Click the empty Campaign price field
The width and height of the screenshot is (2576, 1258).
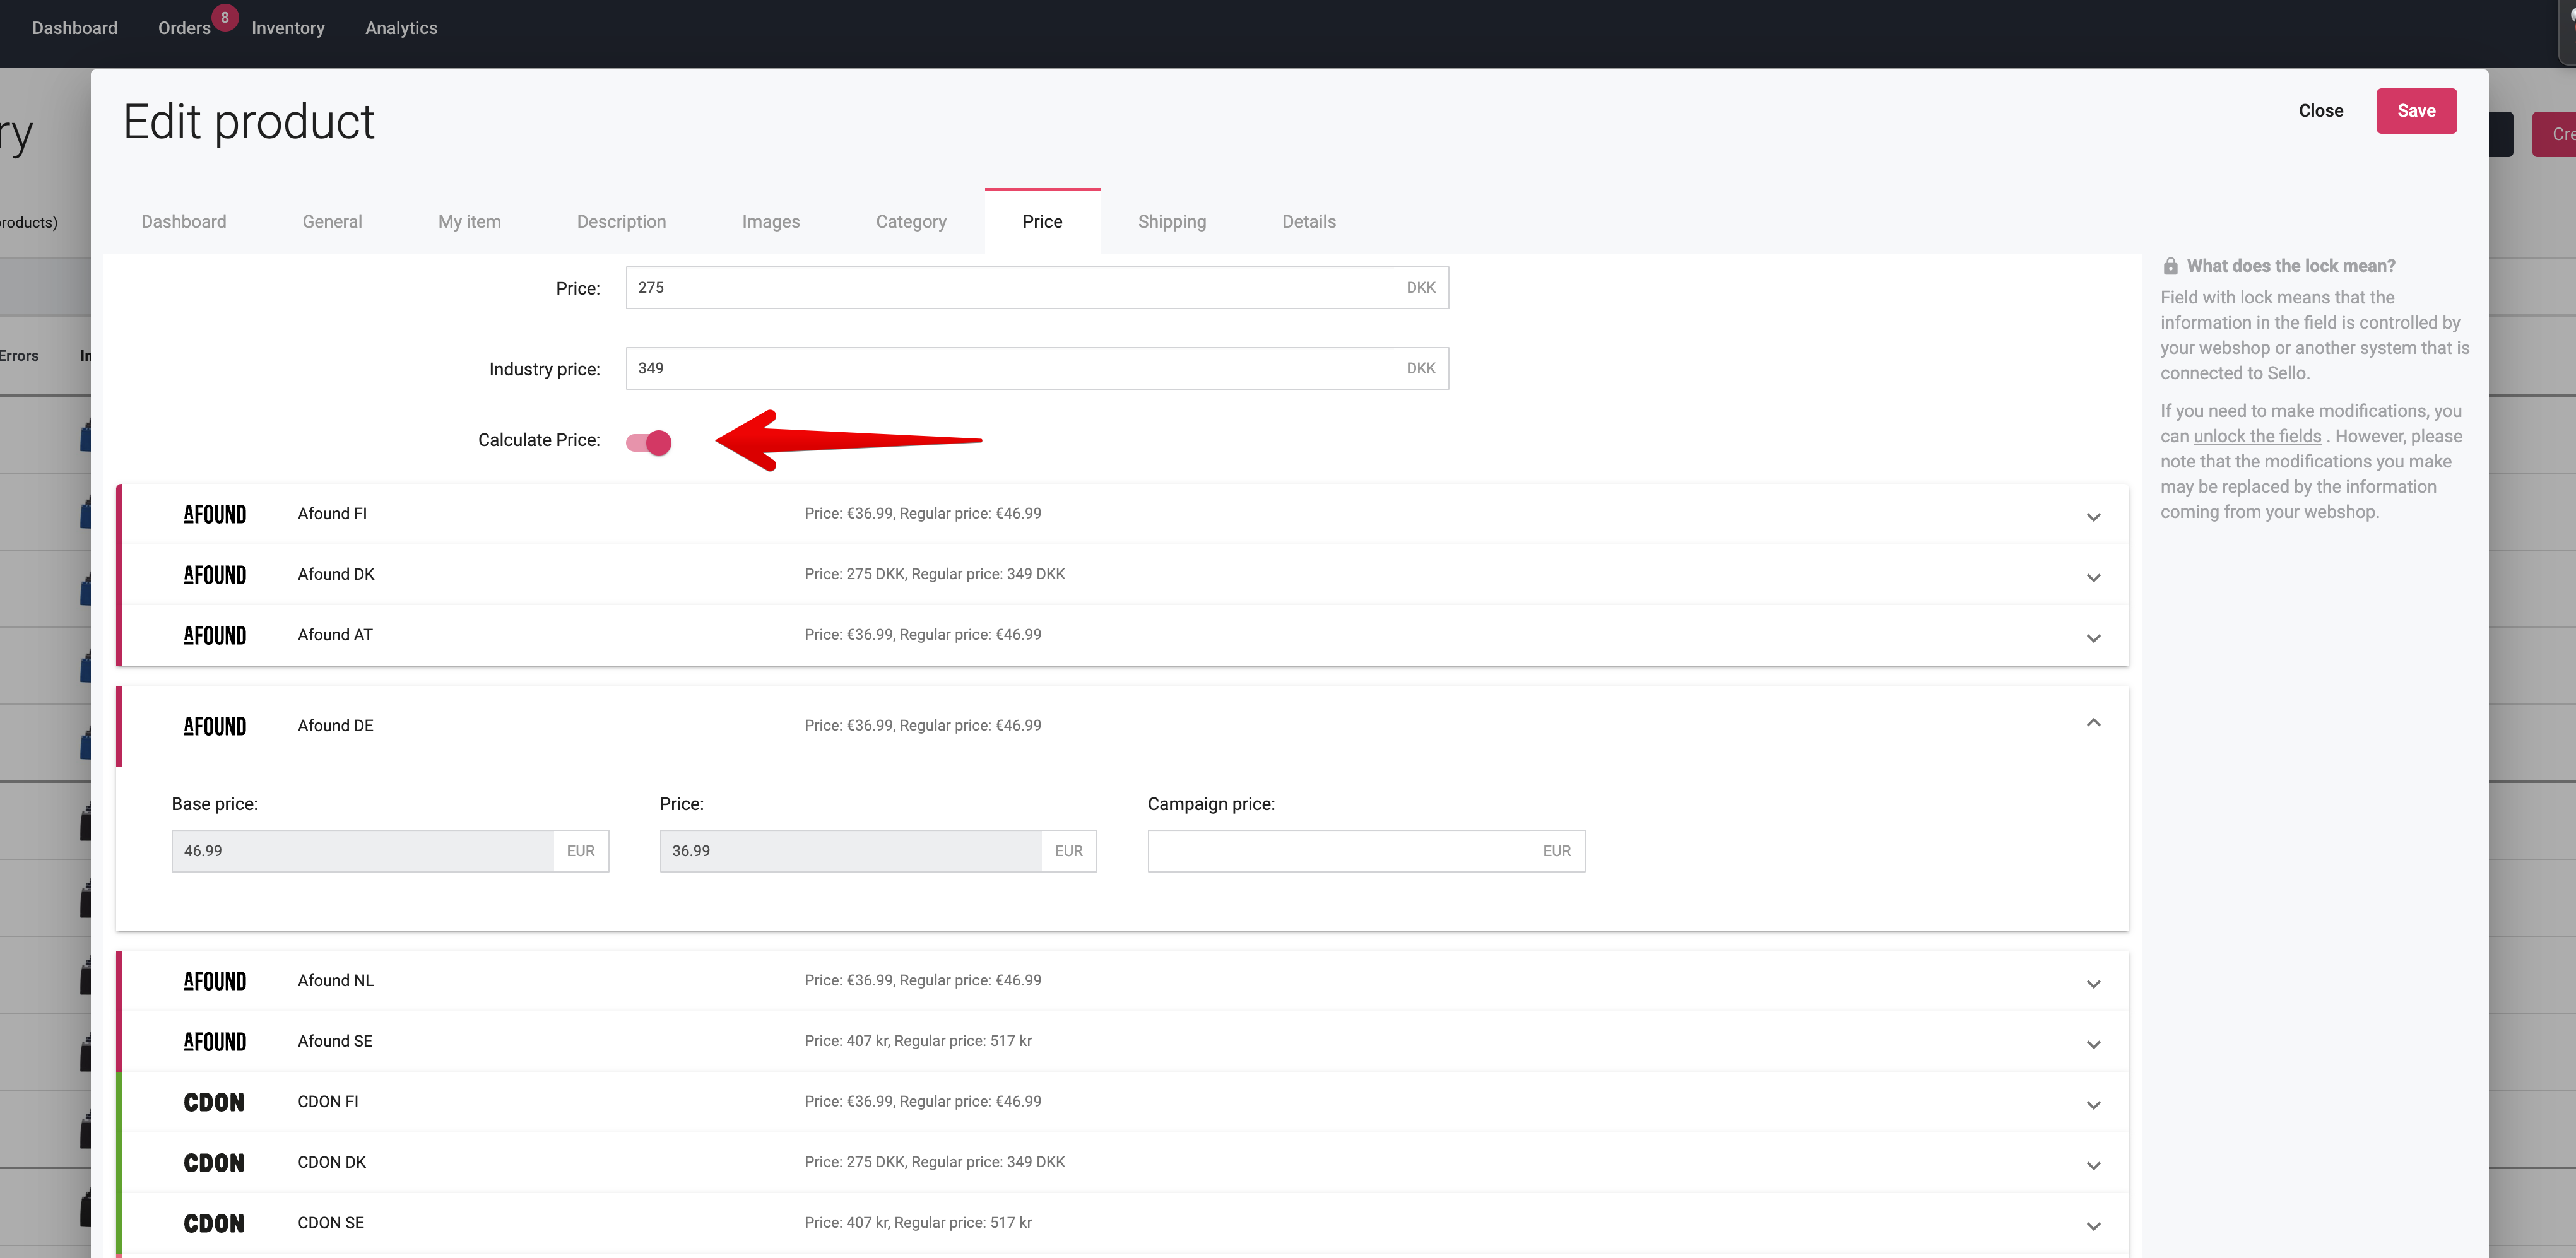[x=1366, y=851]
